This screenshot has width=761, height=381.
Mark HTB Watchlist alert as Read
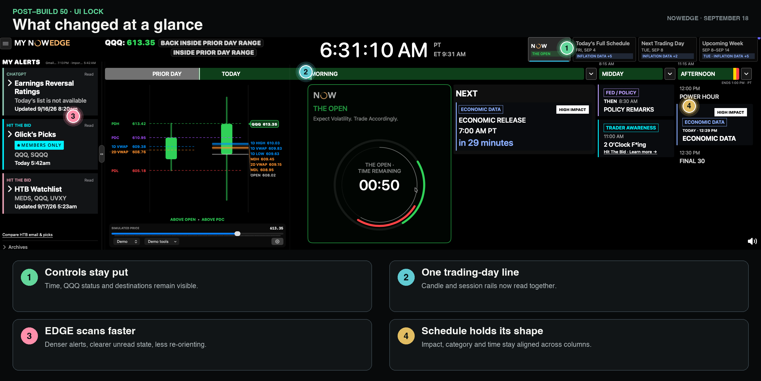tap(89, 180)
